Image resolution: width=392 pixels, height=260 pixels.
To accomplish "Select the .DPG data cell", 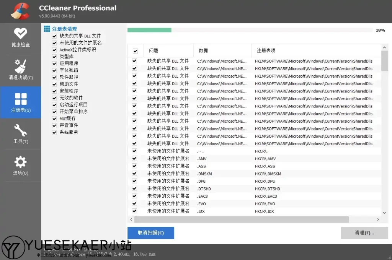I will (x=201, y=181).
